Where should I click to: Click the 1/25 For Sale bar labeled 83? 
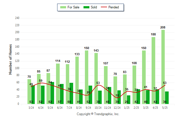(125, 89)
